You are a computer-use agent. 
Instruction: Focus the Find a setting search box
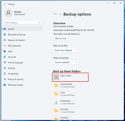[22, 23]
